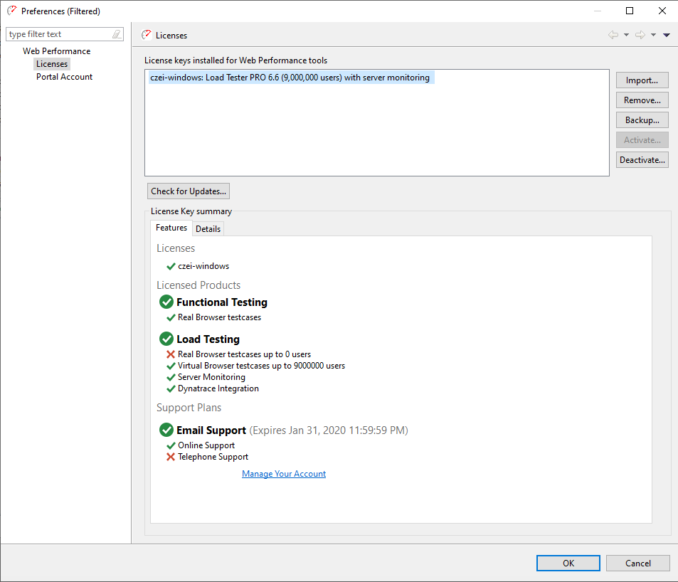The width and height of the screenshot is (678, 582).
Task: Select the czei-windows Load Tester PRO license entry
Action: click(x=290, y=78)
